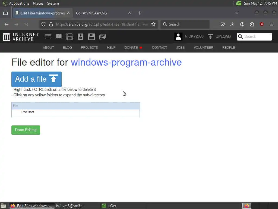The width and height of the screenshot is (278, 209).
Task: Open the Software floppy disk icon
Action: coord(91,37)
